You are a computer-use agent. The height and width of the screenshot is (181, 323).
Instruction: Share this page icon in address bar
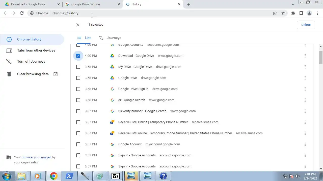(275, 13)
